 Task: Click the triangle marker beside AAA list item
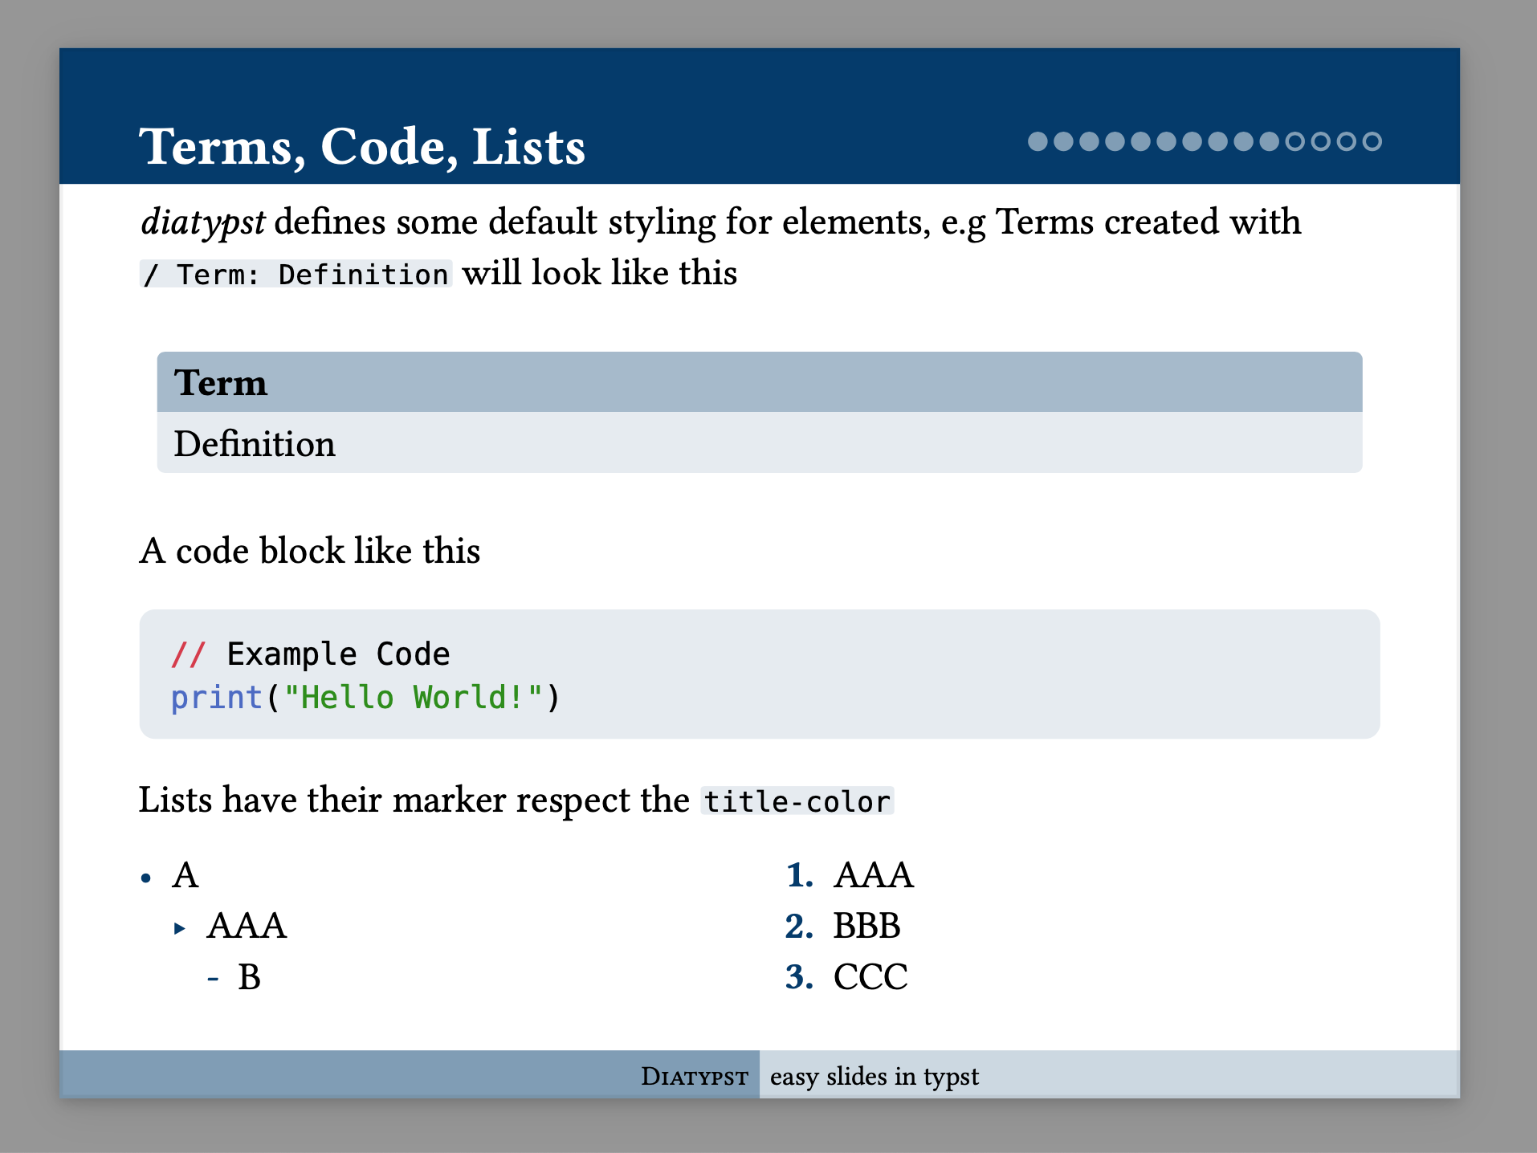(x=178, y=927)
